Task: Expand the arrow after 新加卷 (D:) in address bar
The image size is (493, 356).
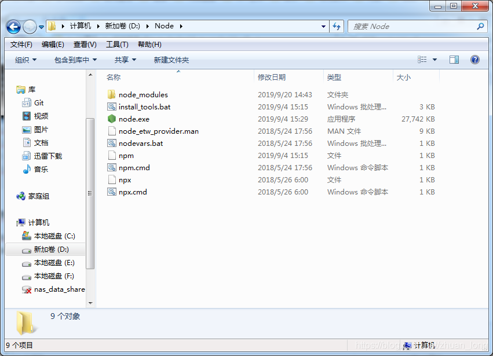Action: click(x=148, y=26)
